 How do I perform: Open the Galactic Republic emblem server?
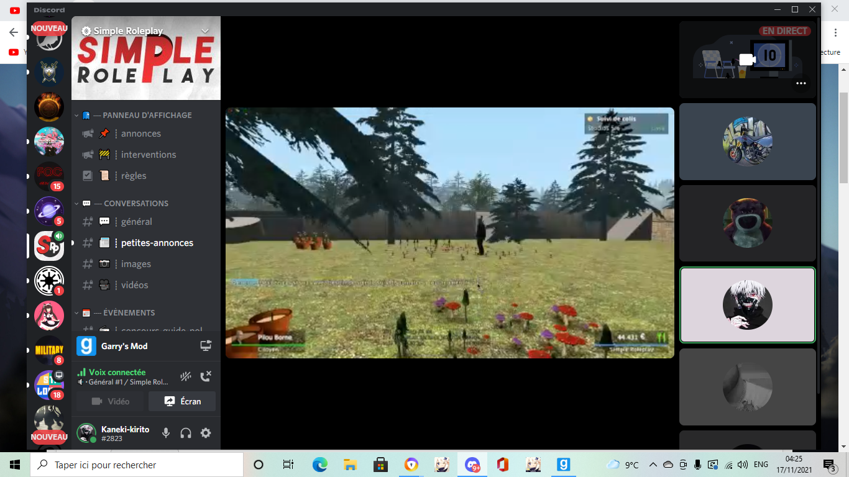coord(49,281)
